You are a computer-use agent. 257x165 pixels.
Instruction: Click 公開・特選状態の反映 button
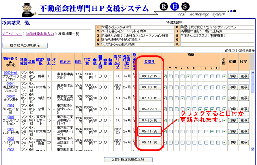(128, 159)
